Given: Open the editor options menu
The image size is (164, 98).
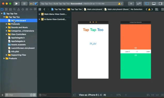Looking at the screenshot, I should click(x=157, y=9).
